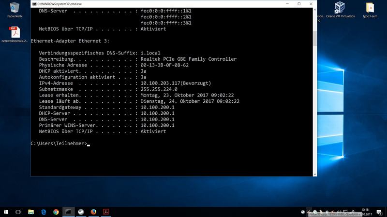Image resolution: width=387 pixels, height=217 pixels.
Task: Open Task View from the taskbar
Action: pyautogui.click(x=18, y=212)
